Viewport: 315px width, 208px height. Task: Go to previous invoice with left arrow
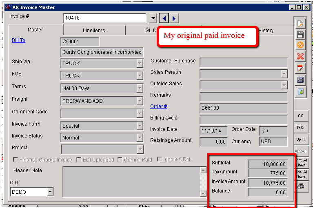click(164, 18)
